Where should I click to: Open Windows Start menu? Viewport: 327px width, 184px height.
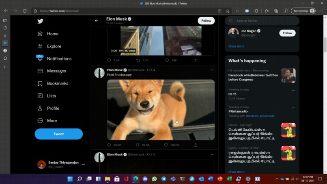[x=70, y=179]
